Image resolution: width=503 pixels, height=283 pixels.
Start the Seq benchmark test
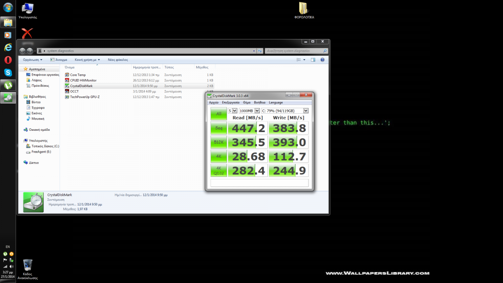point(218,128)
